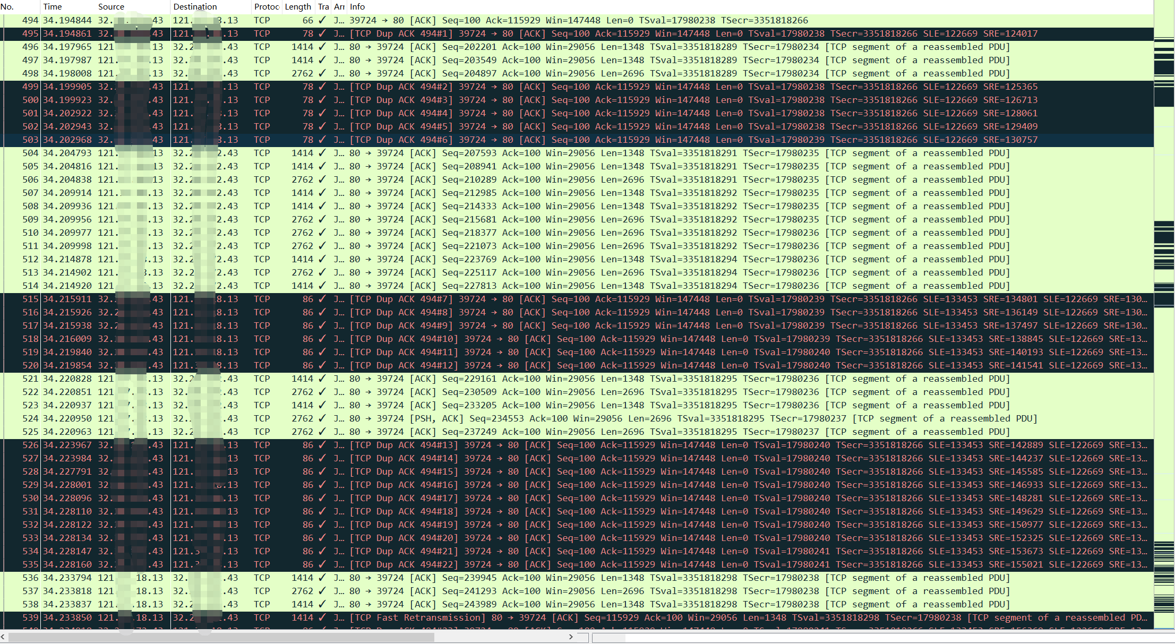Sort by the No. column header
Viewport: 1175px width, 644px height.
click(7, 6)
